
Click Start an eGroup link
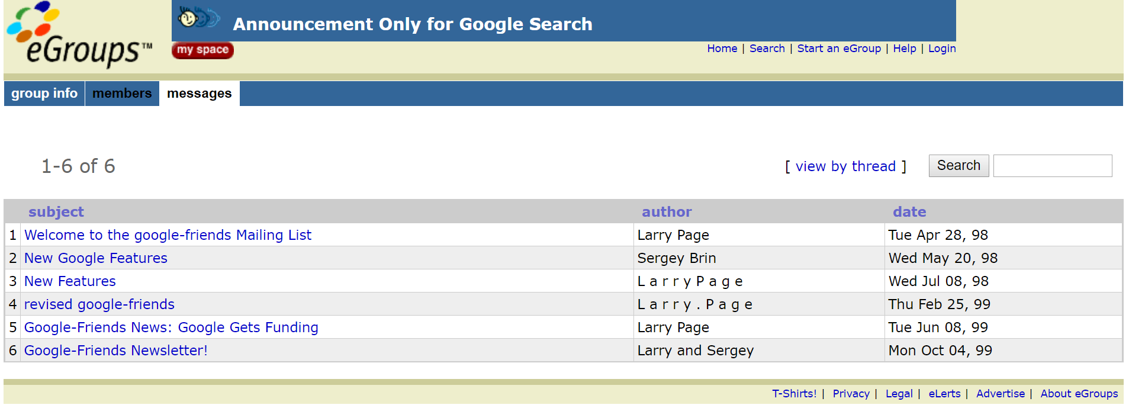838,49
